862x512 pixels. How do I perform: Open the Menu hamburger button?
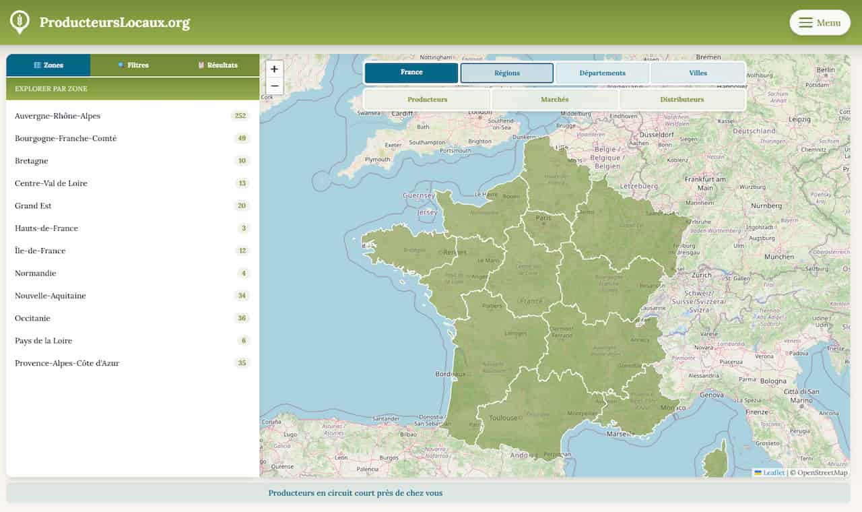[x=820, y=22]
